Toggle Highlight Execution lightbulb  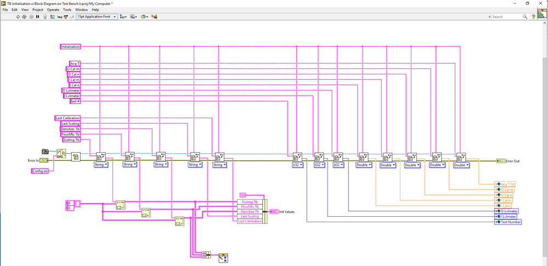click(x=45, y=16)
